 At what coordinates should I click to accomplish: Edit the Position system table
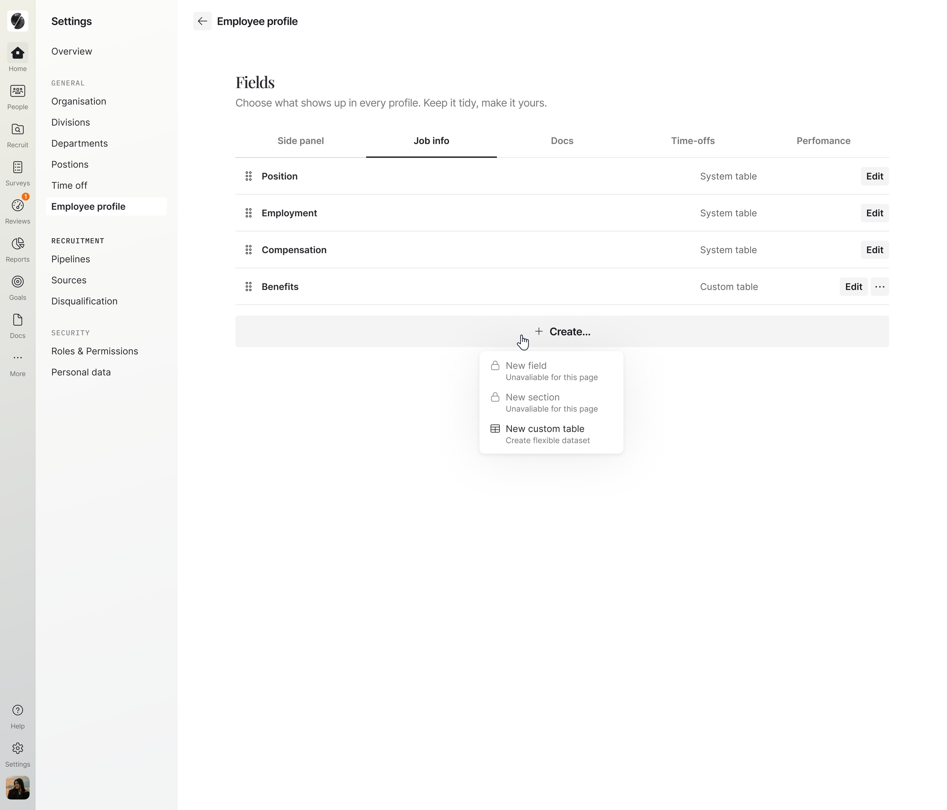[875, 176]
